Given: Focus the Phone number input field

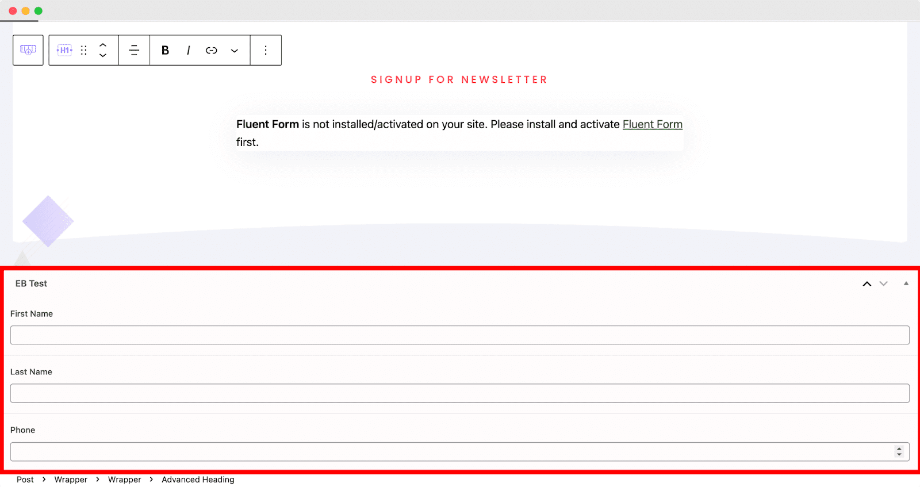Looking at the screenshot, I should (x=460, y=451).
